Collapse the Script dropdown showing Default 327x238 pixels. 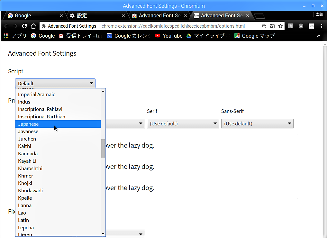pyautogui.click(x=55, y=83)
